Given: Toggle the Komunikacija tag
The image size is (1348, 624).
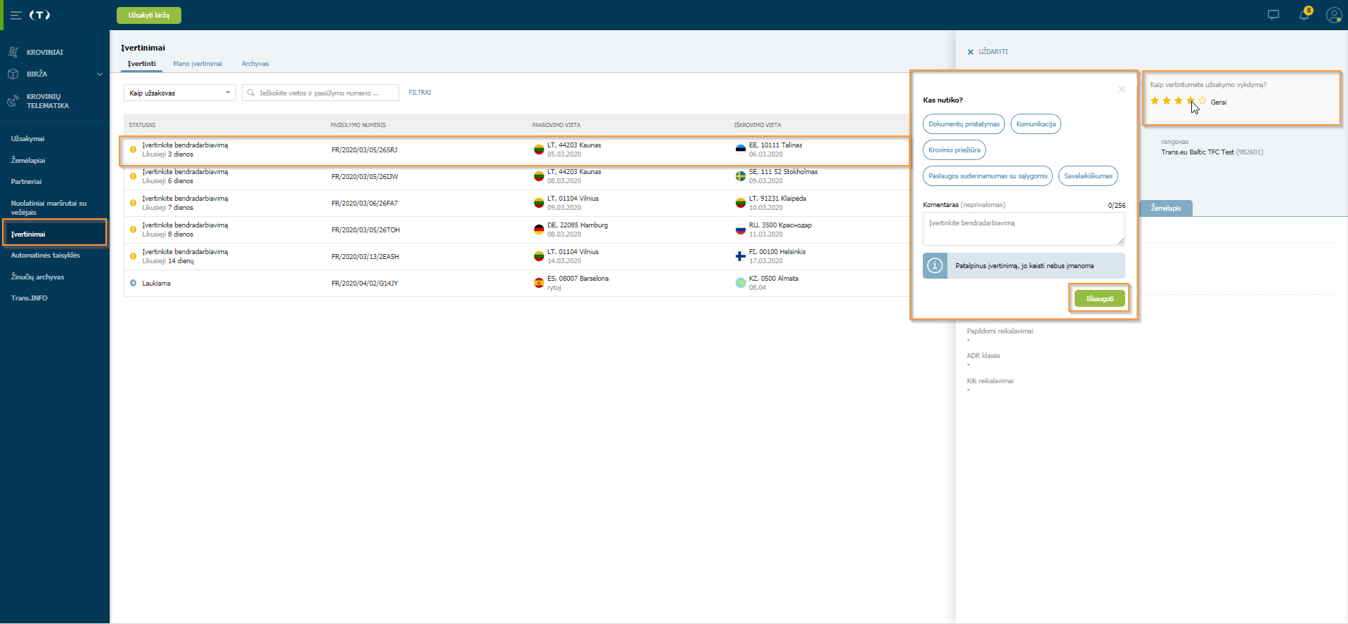Looking at the screenshot, I should point(1035,124).
